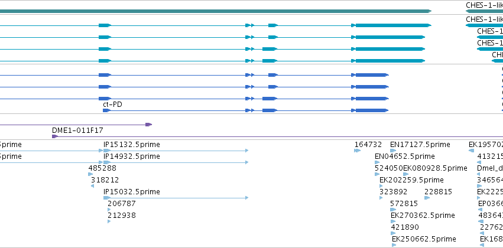The width and height of the screenshot is (503, 248).
Task: Select EST label 485288
Action: coord(102,168)
